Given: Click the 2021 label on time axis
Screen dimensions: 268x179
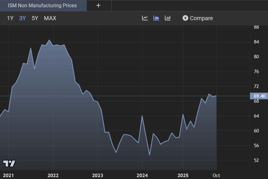Looking at the screenshot, I should (x=9, y=175).
